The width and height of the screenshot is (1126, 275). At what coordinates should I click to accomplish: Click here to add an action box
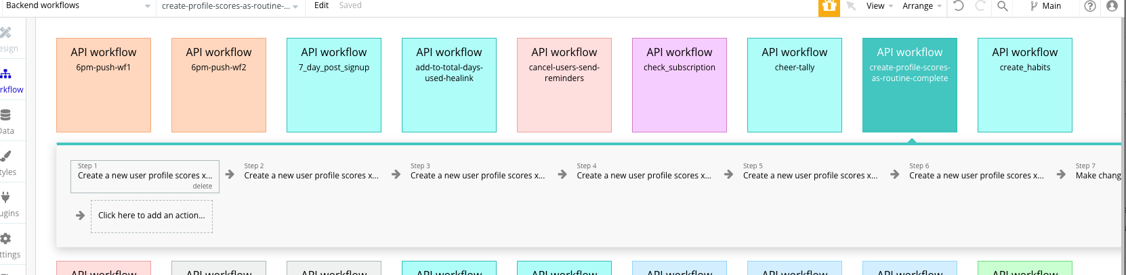click(x=152, y=216)
